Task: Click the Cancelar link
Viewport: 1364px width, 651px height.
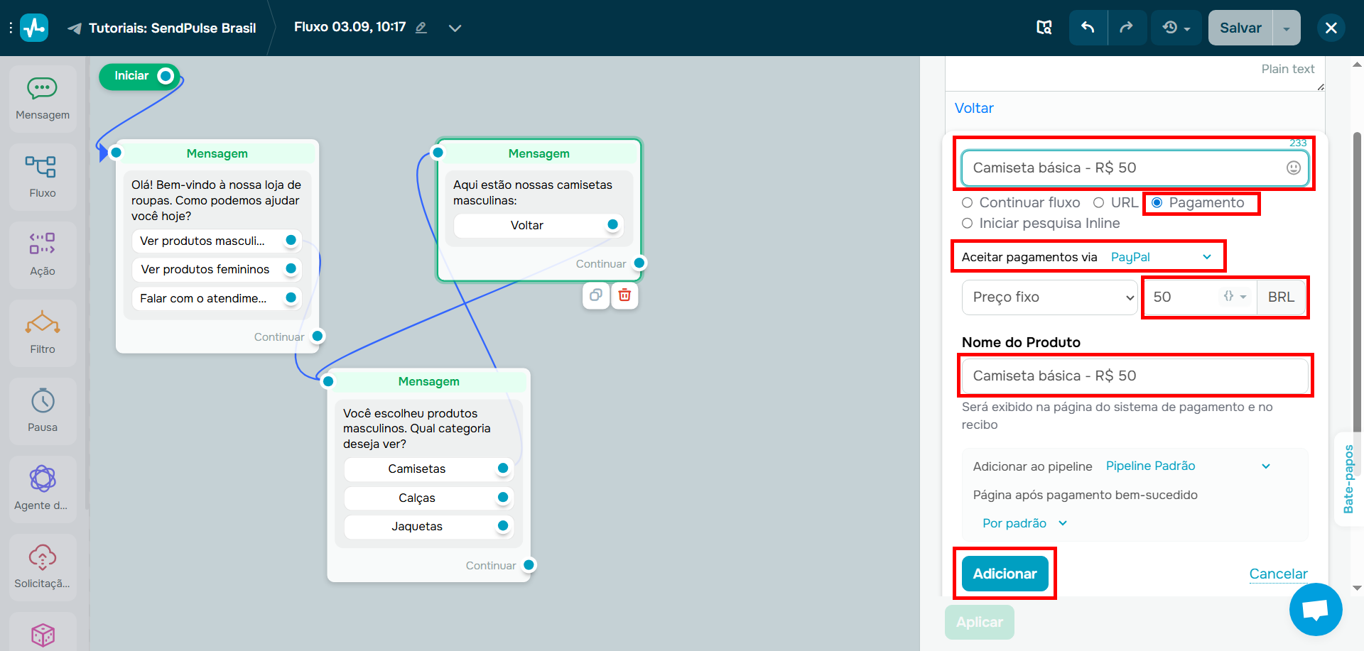Action: click(x=1278, y=574)
